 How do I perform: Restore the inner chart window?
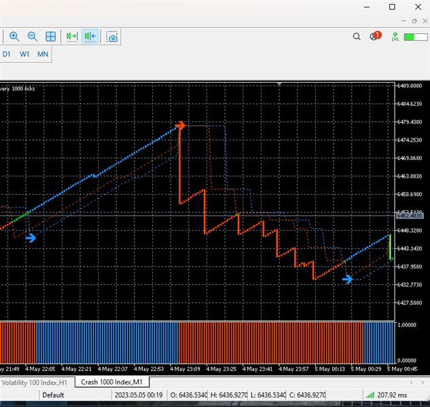click(414, 21)
